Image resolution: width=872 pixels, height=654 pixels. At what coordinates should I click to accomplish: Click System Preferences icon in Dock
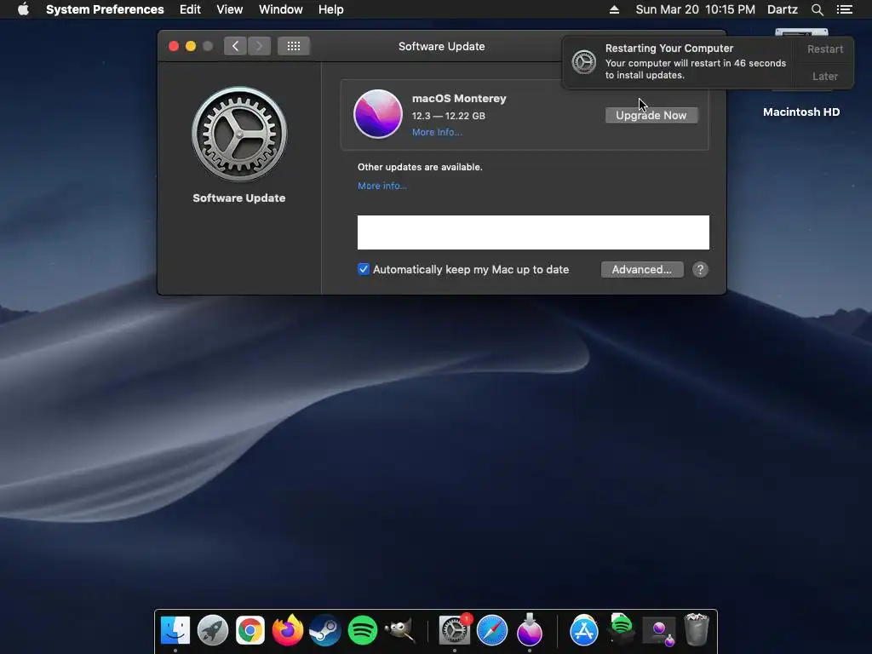(455, 630)
